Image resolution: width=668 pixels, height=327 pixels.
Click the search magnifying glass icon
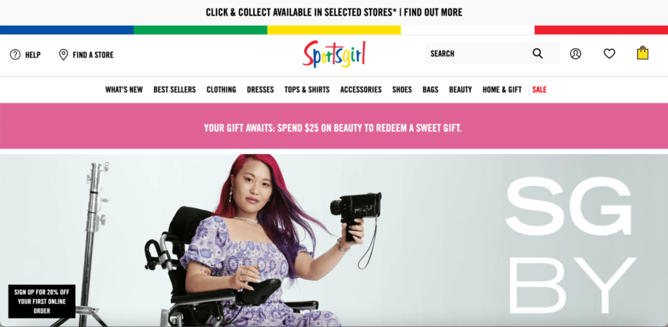(538, 53)
